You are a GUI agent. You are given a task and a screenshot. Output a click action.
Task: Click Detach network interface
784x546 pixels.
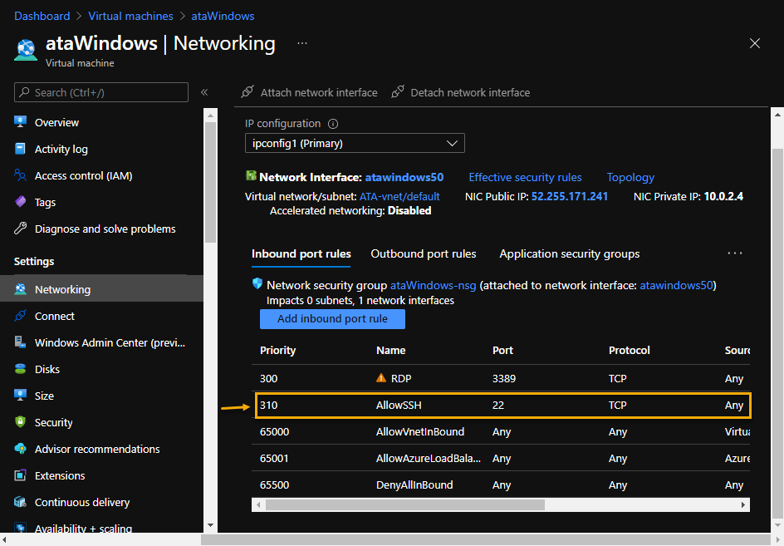(x=460, y=92)
